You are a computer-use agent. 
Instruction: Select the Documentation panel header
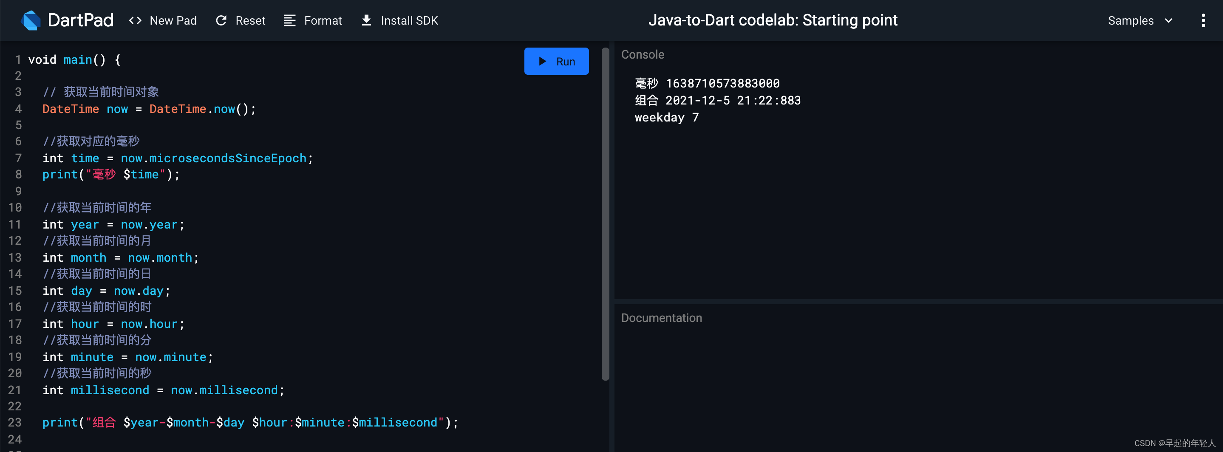pos(661,318)
